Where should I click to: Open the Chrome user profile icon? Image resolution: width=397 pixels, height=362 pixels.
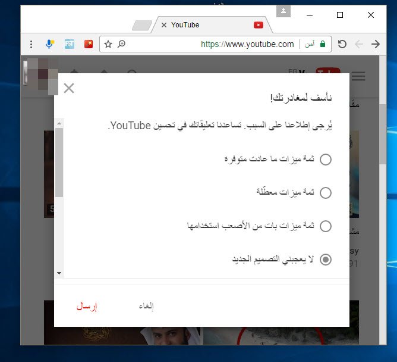pyautogui.click(x=283, y=11)
